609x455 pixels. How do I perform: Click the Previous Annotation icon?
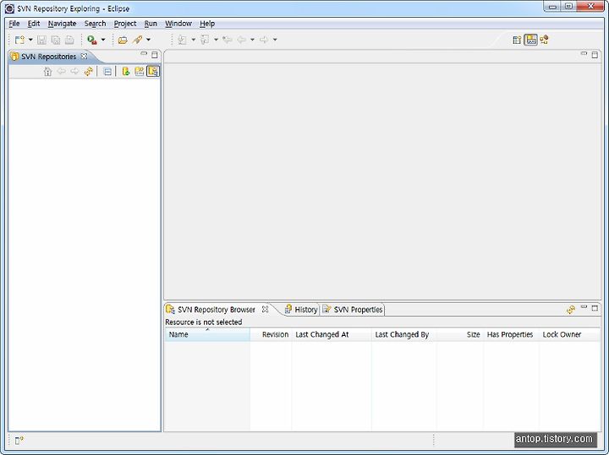pos(205,40)
